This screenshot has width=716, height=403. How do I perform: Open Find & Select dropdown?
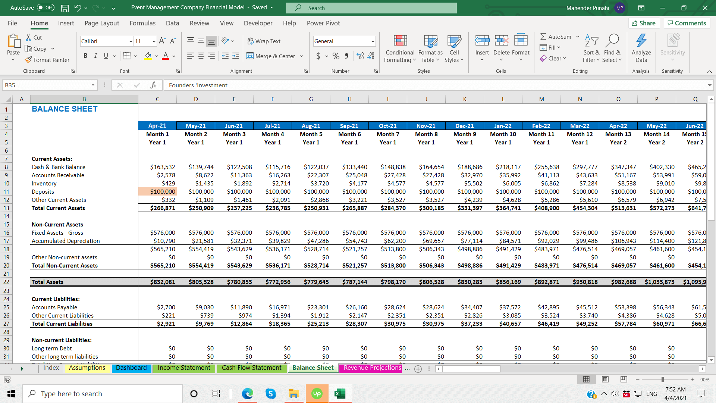[x=612, y=49]
